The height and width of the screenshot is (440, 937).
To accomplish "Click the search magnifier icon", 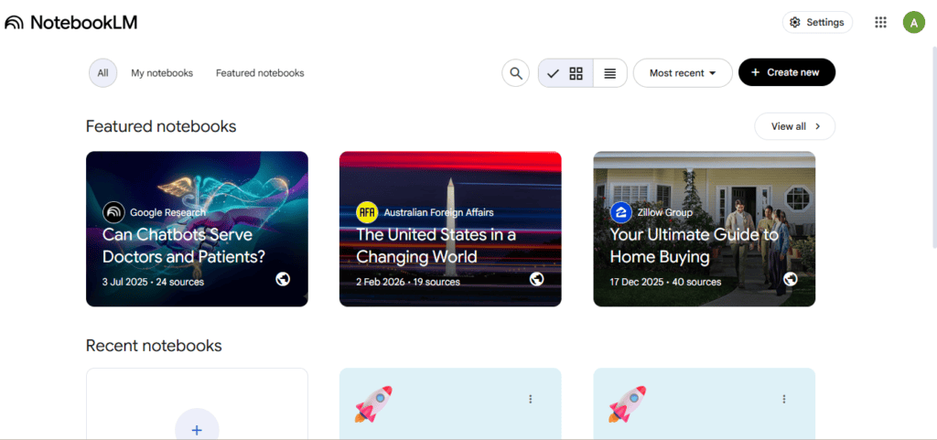I will [x=516, y=73].
